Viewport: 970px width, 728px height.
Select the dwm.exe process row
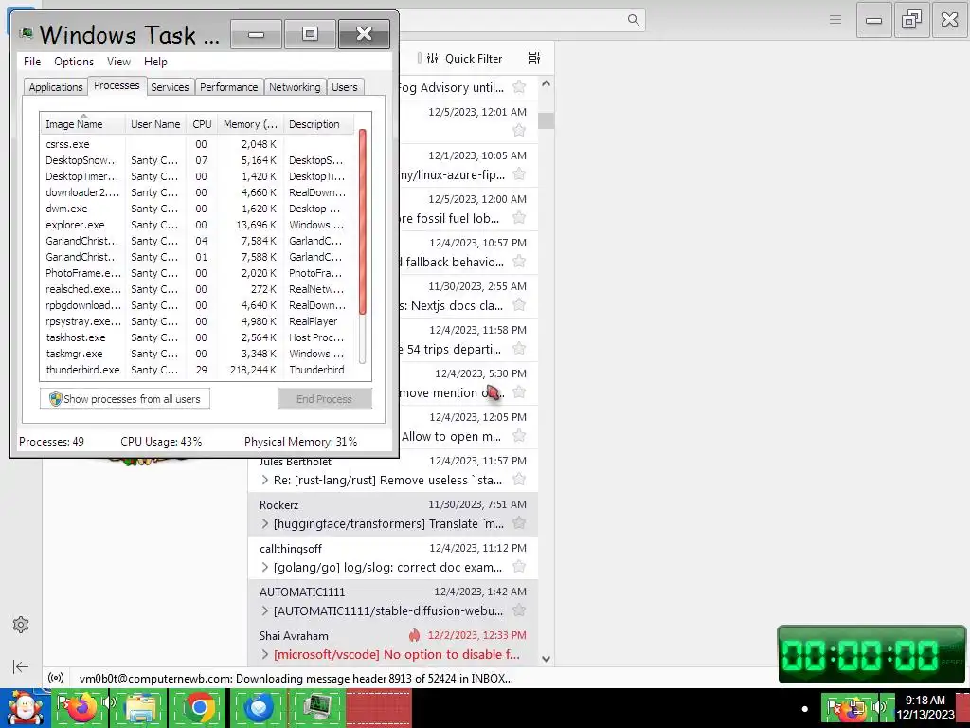(197, 209)
